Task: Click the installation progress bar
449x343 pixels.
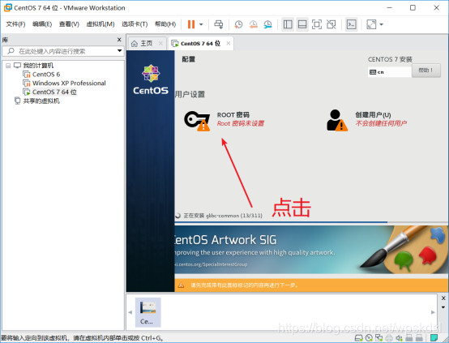Action: [311, 222]
